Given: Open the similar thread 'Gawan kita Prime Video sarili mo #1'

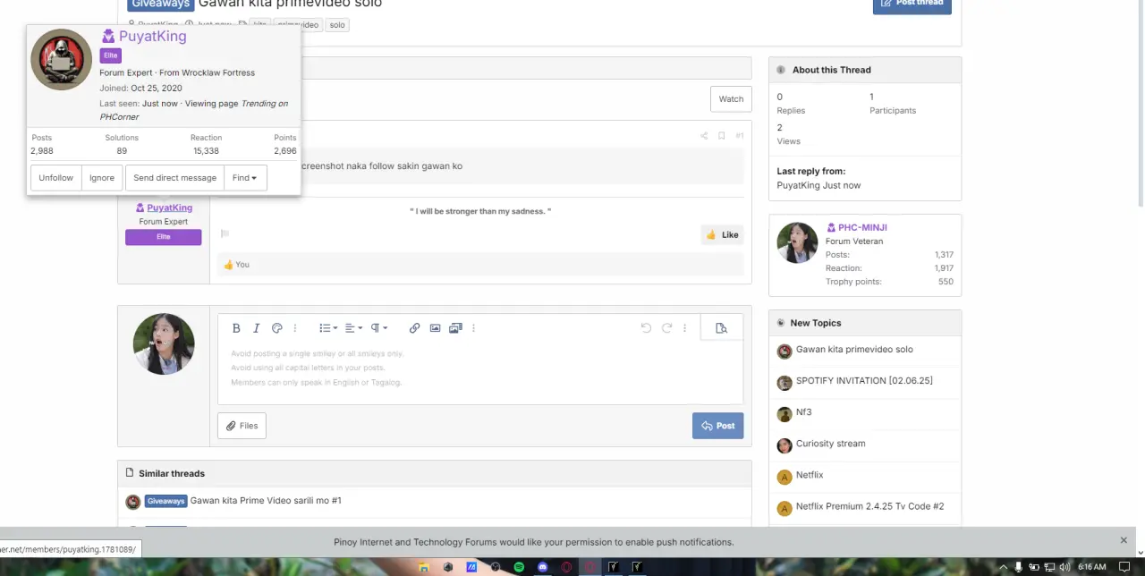Looking at the screenshot, I should pos(266,501).
